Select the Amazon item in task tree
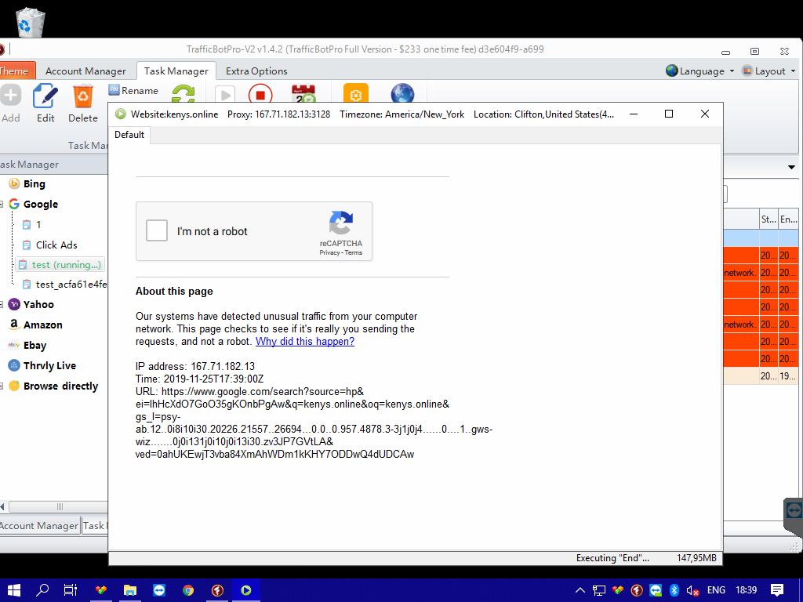 [x=42, y=325]
